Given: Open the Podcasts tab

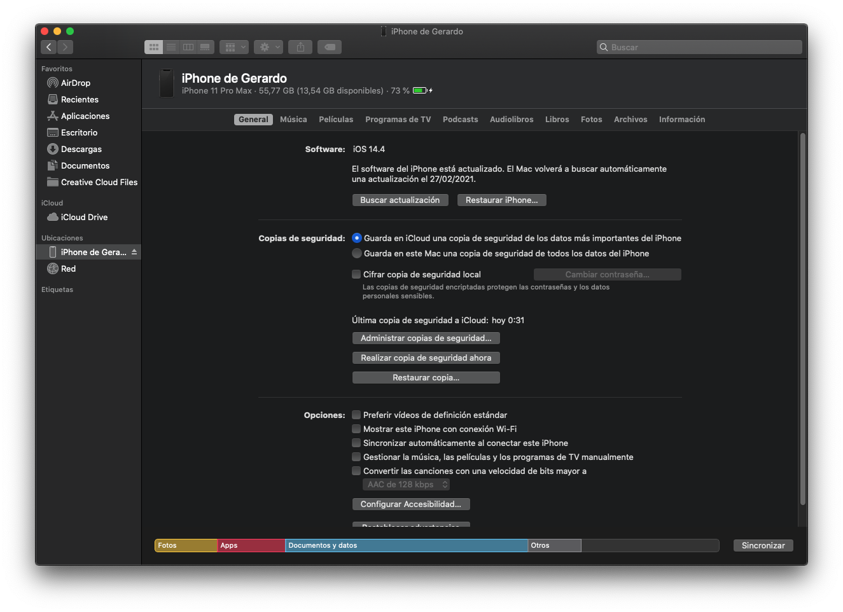Looking at the screenshot, I should [460, 119].
